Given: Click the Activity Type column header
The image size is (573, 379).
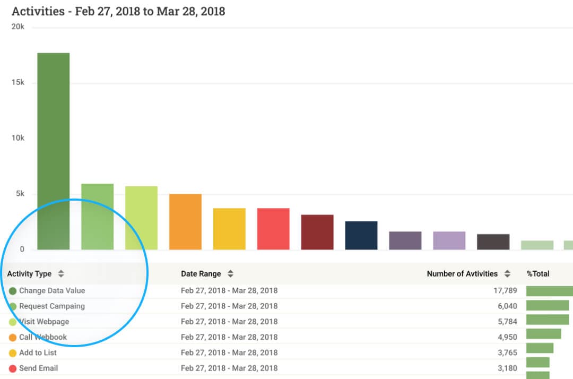Looking at the screenshot, I should pyautogui.click(x=29, y=274).
